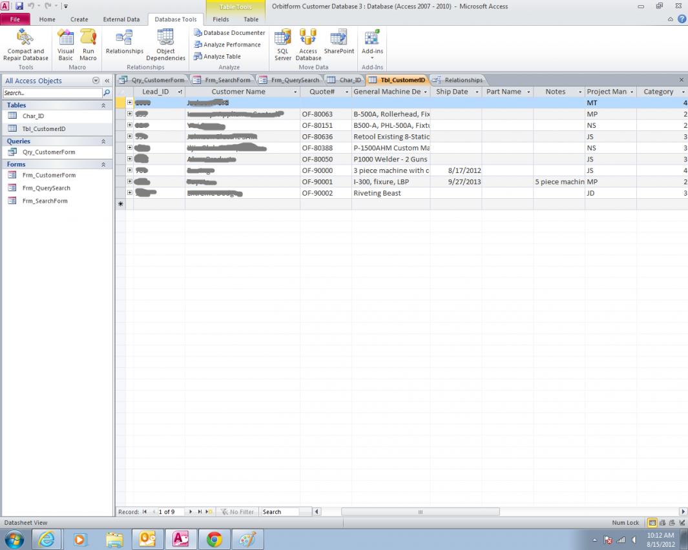
Task: Switch to the External Data tab
Action: pos(121,19)
